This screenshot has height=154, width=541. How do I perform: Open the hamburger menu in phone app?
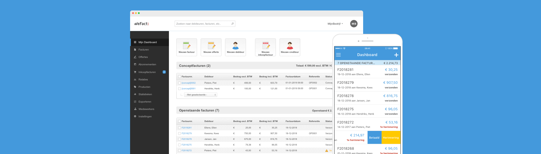[338, 55]
